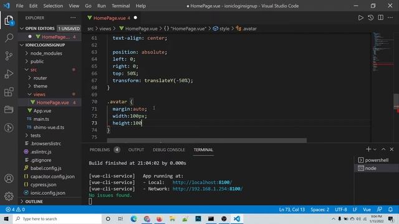This screenshot has width=399, height=224.
Task: Maximize the terminal panel size
Action: click(x=383, y=149)
